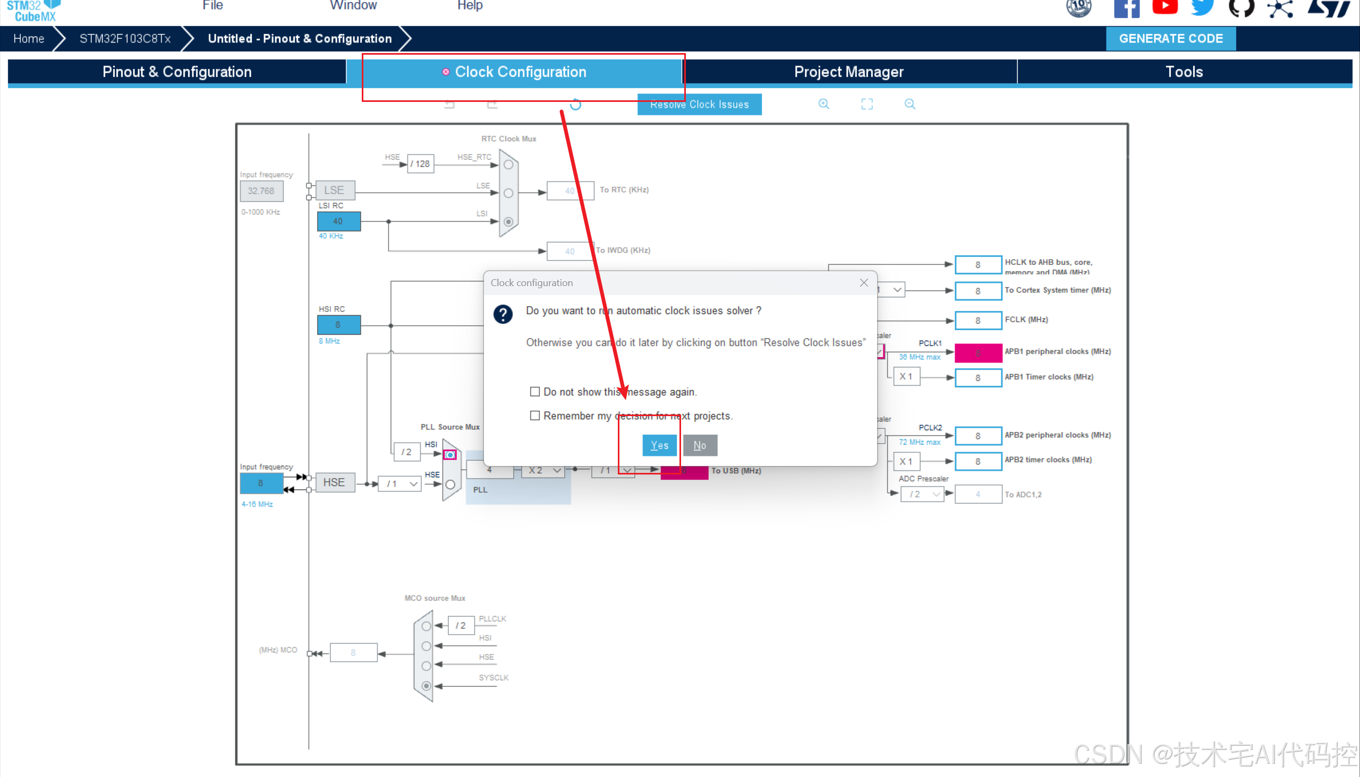Image resolution: width=1360 pixels, height=777 pixels.
Task: Click the HCLK value field
Action: (978, 265)
